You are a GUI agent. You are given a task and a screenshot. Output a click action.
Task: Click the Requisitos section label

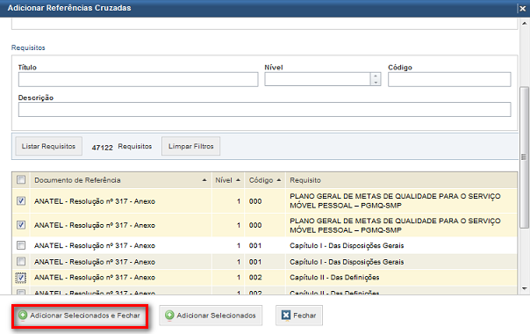[x=28, y=47]
